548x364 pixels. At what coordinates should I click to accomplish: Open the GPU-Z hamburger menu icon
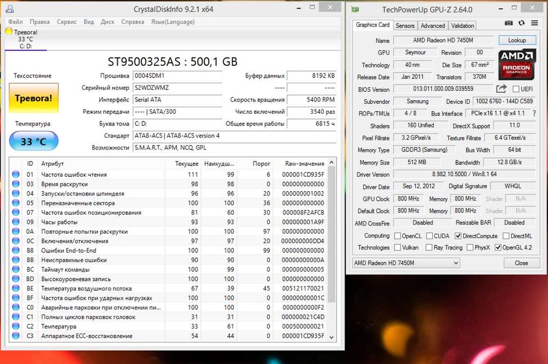[x=534, y=23]
